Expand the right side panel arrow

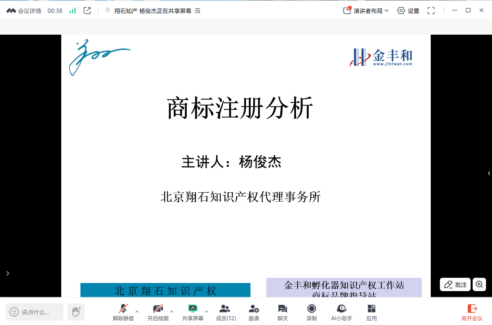[x=489, y=173]
